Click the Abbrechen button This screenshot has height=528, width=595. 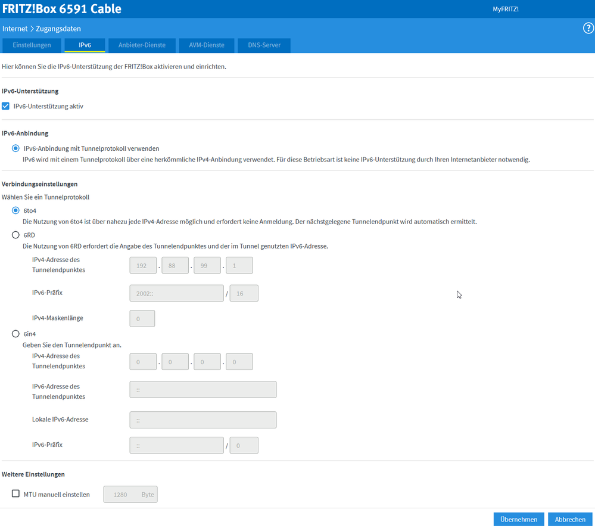tap(570, 519)
